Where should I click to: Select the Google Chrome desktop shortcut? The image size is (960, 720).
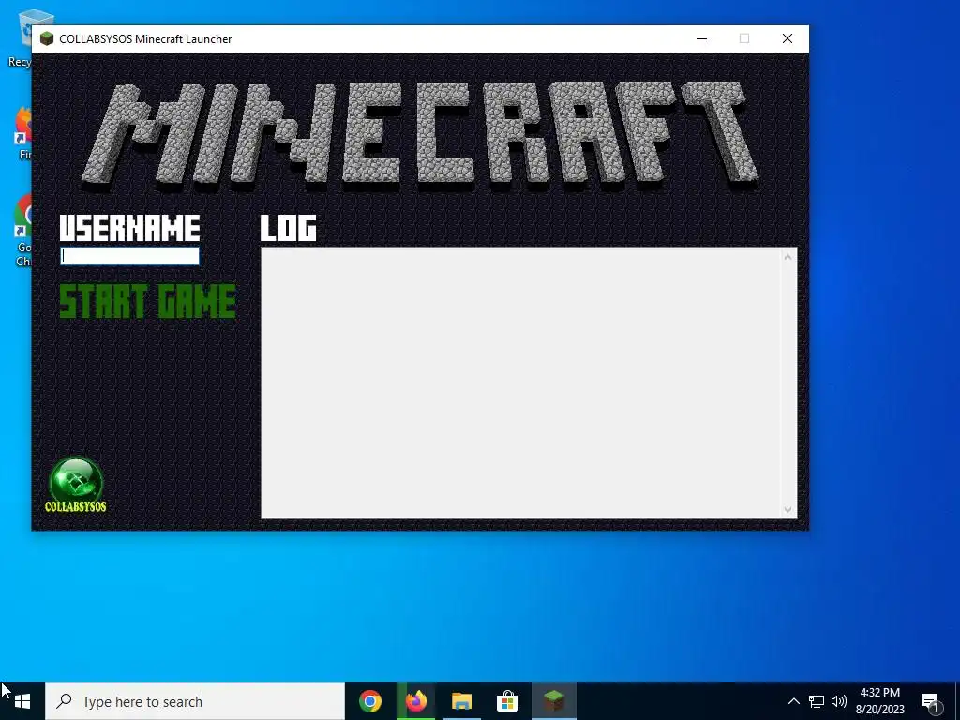click(22, 231)
